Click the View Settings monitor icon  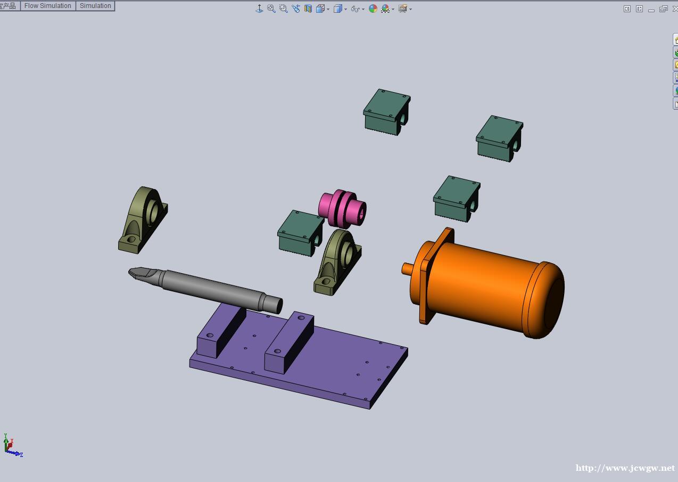[x=402, y=9]
